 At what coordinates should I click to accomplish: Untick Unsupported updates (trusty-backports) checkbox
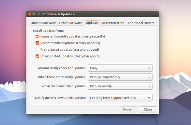37,56
